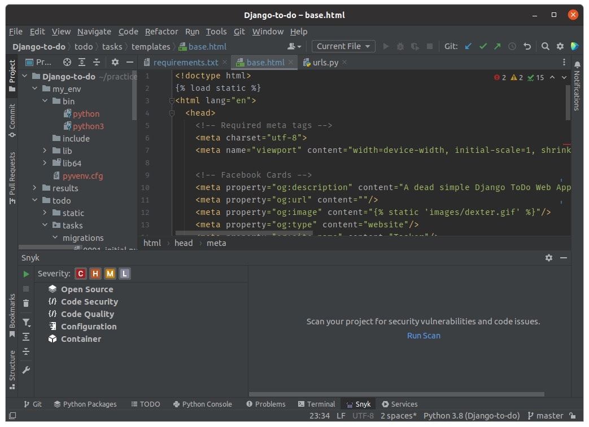Click Git commit checkmark icon

[483, 46]
